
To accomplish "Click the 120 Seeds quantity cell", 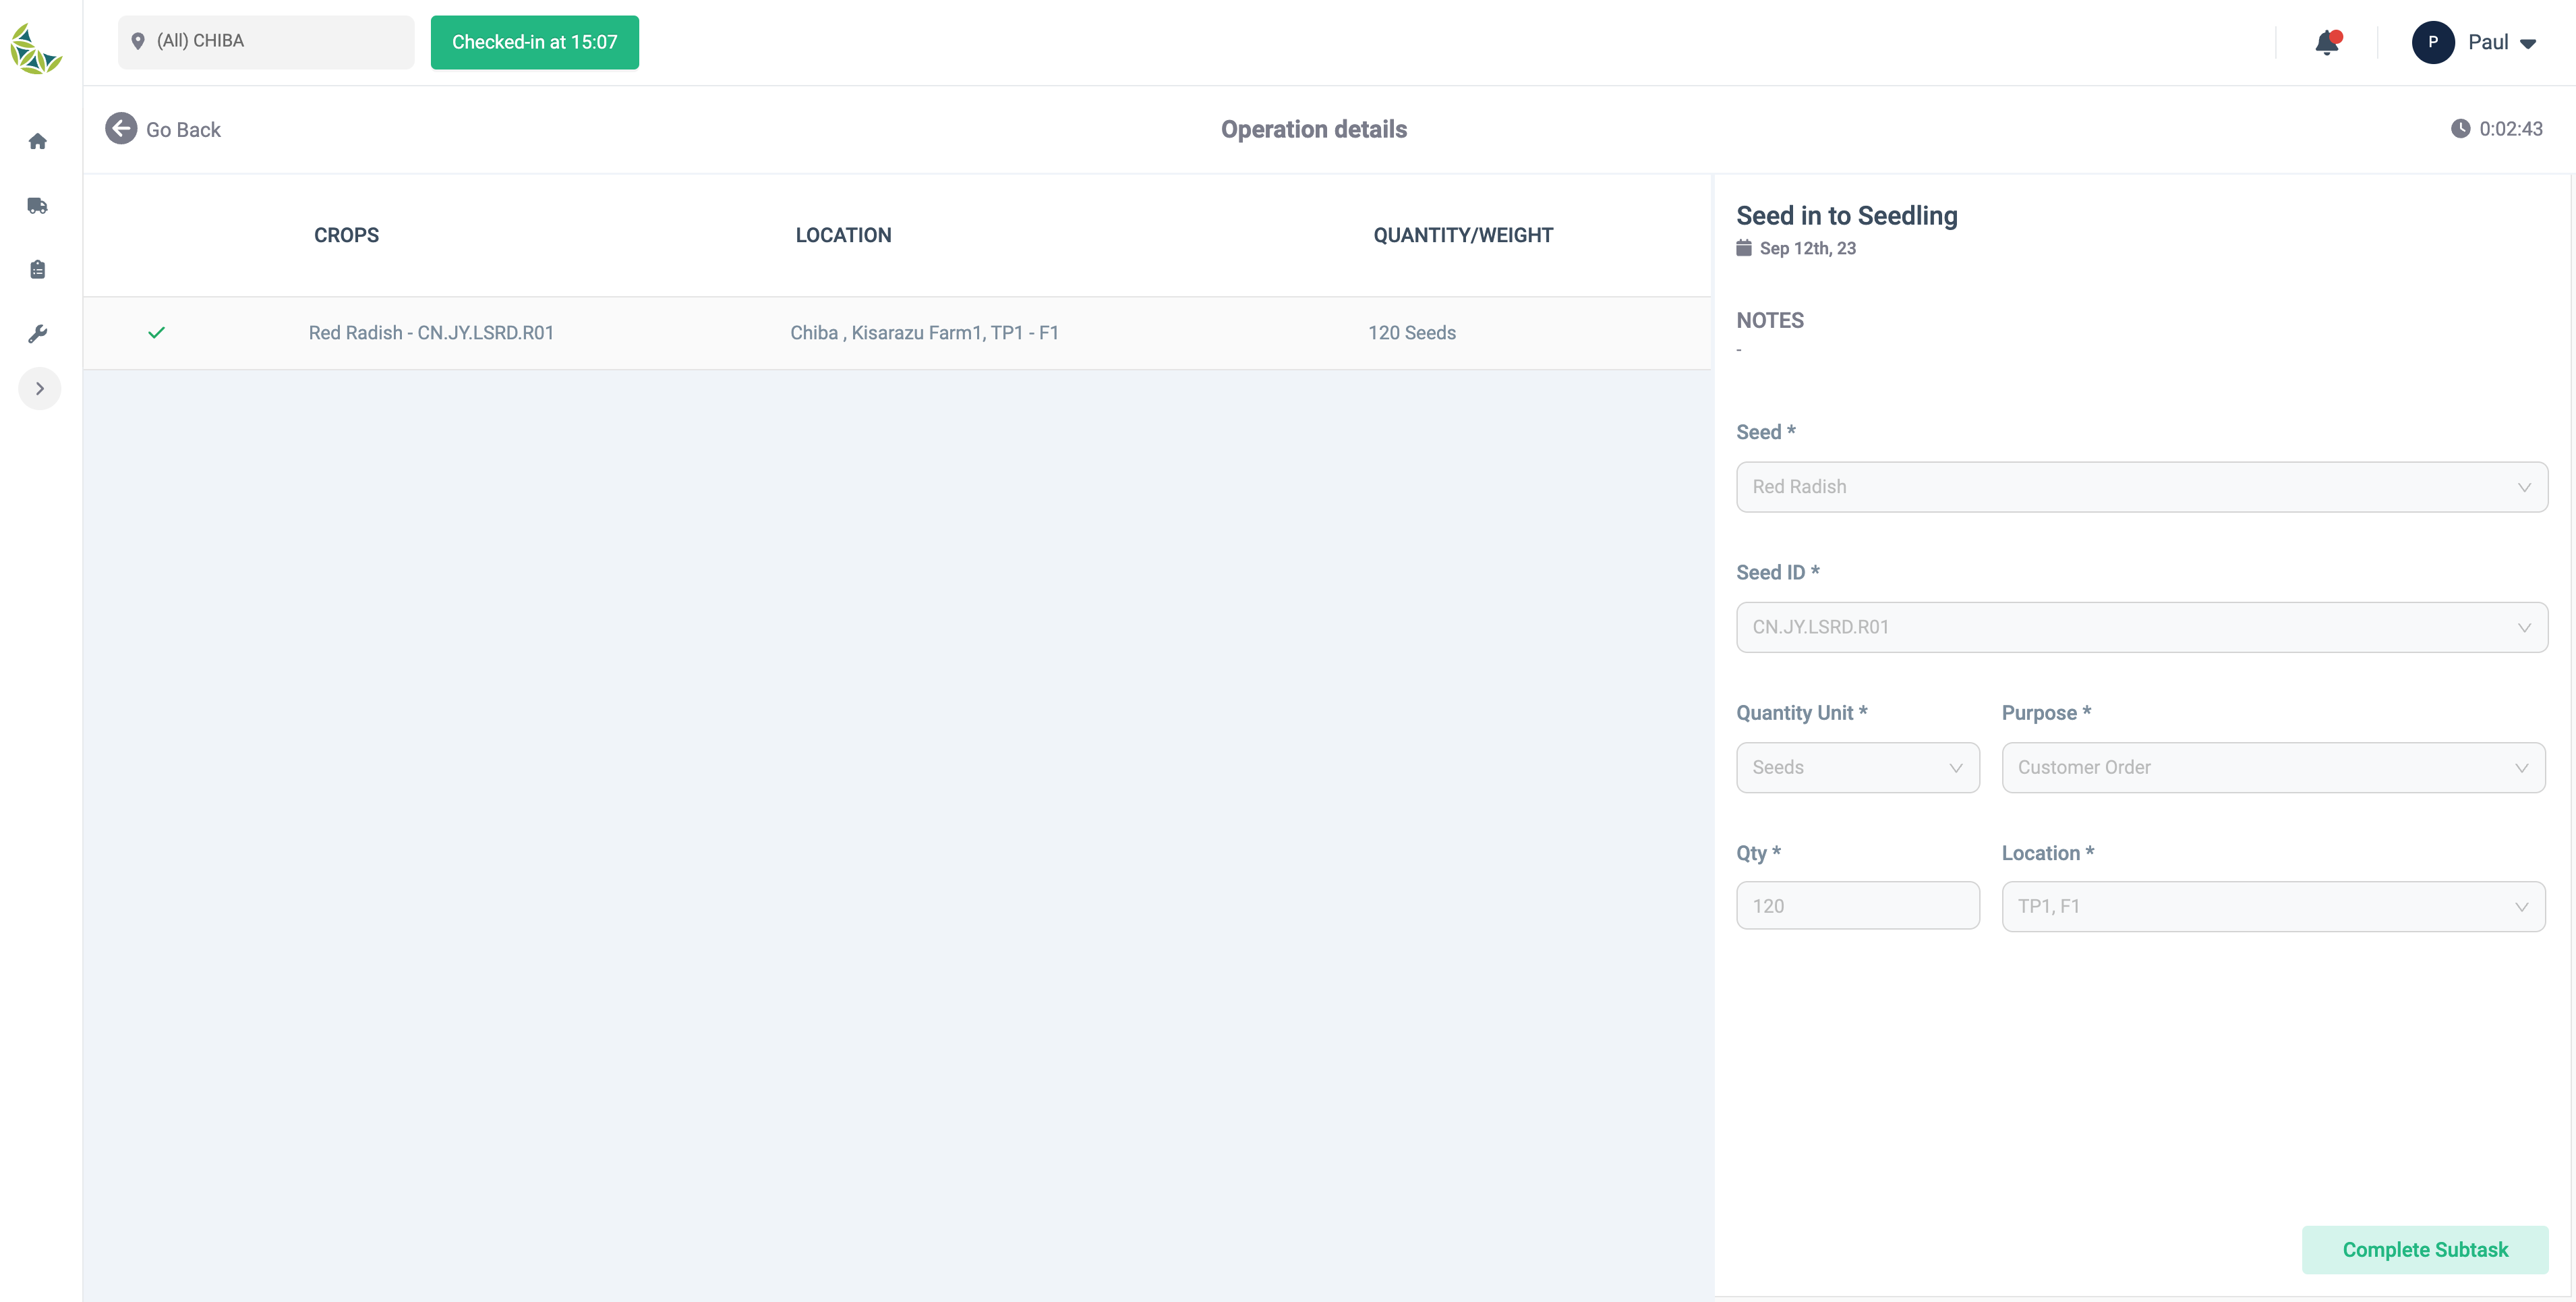I will 1412,333.
